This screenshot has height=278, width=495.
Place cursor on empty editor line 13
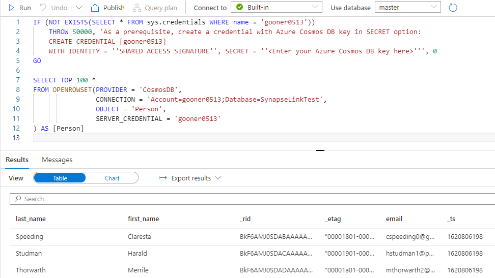coord(264,138)
